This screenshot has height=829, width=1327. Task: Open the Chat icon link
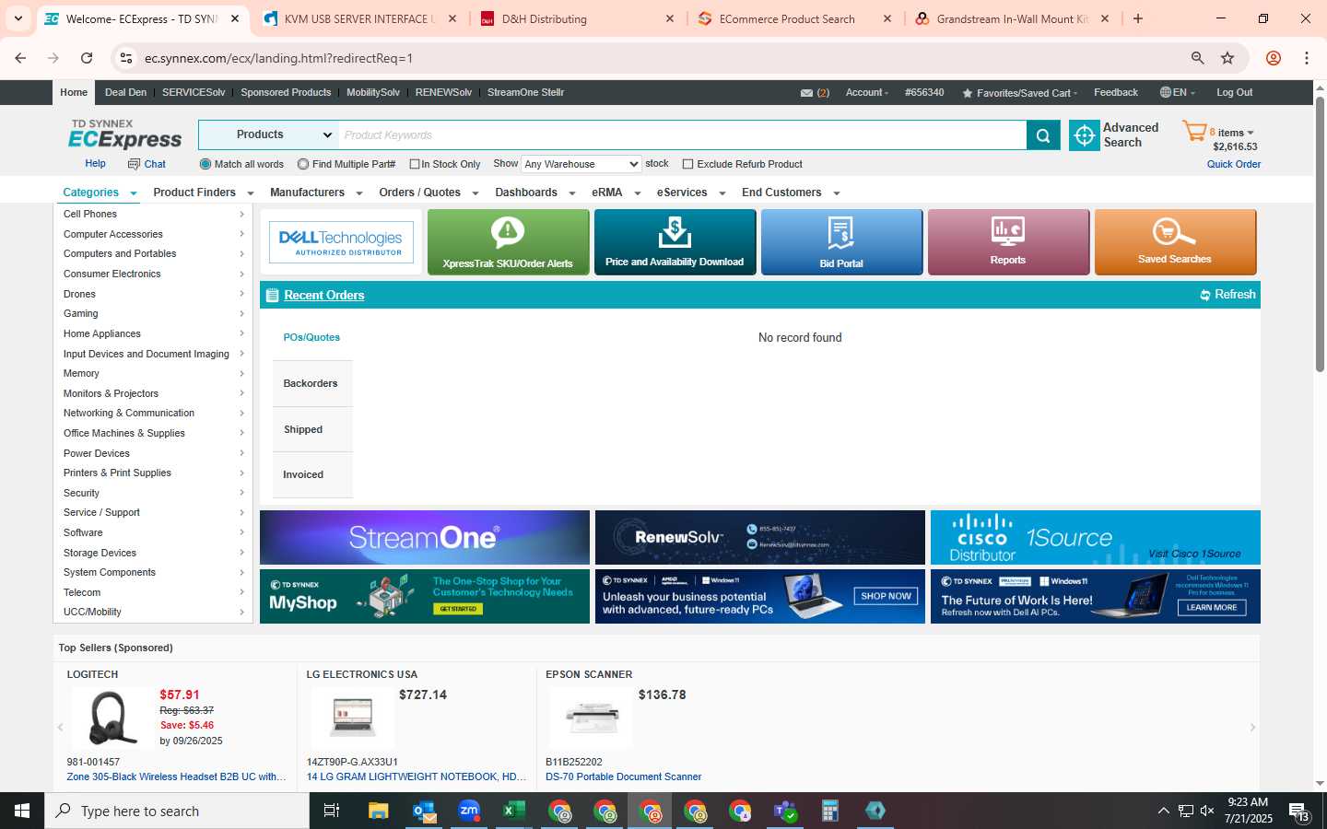coord(147,164)
